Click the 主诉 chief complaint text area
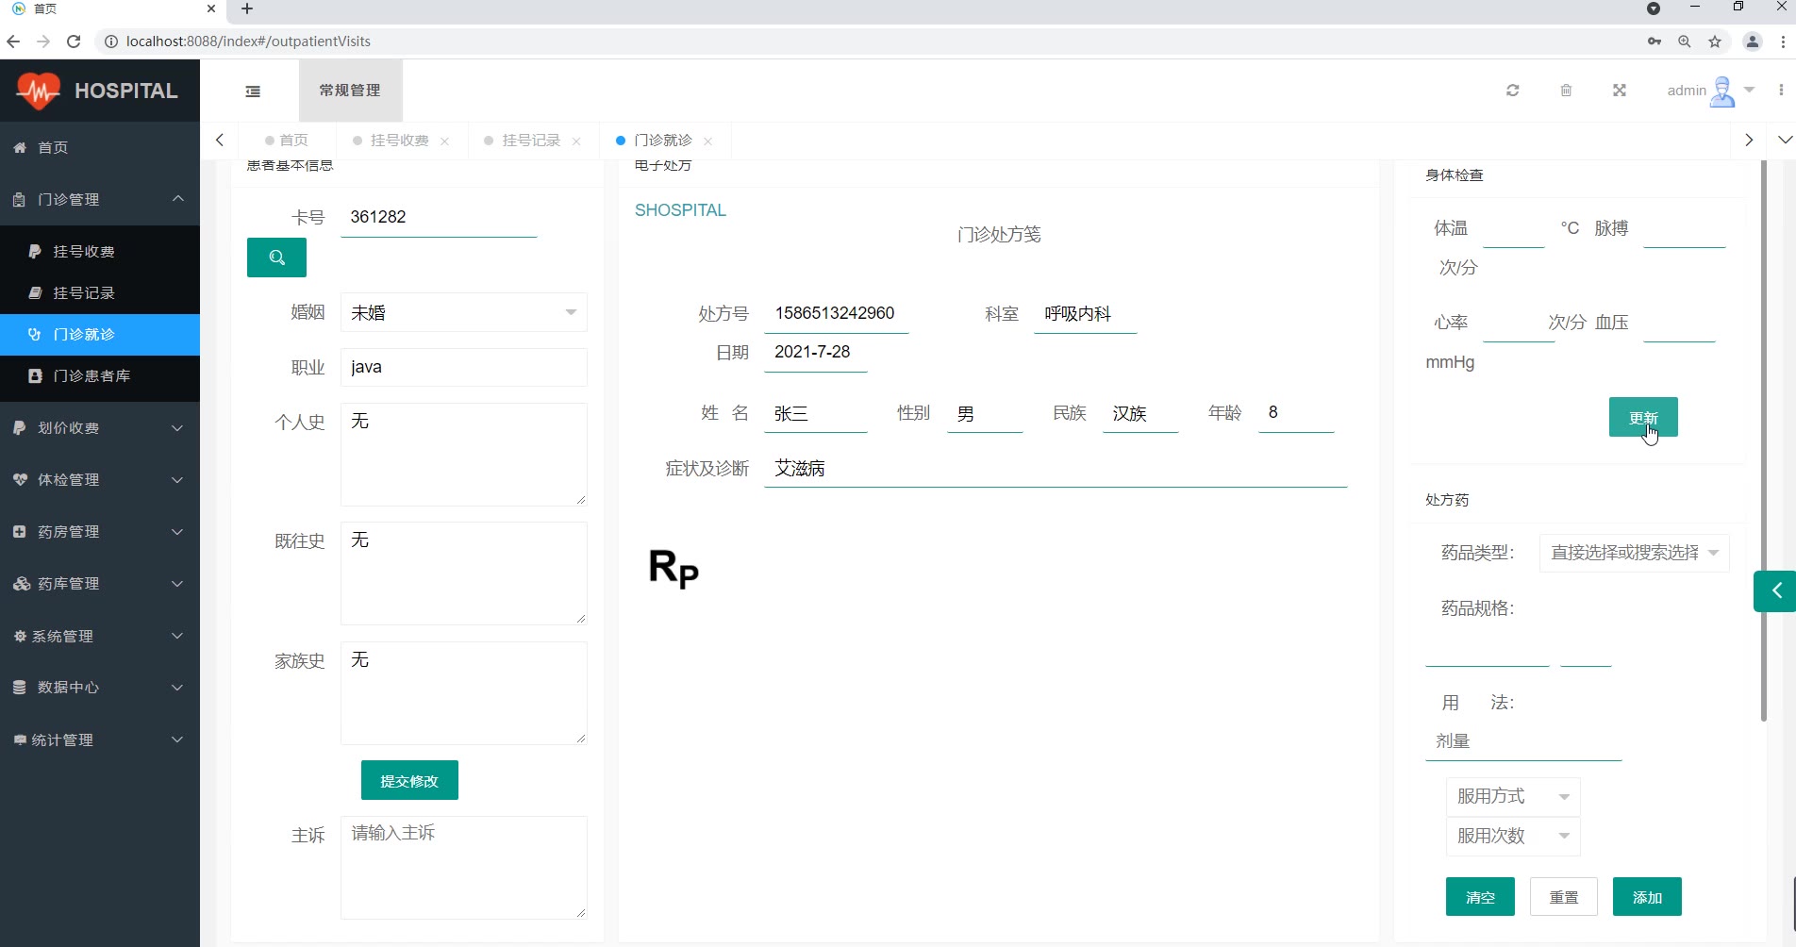 point(463,867)
